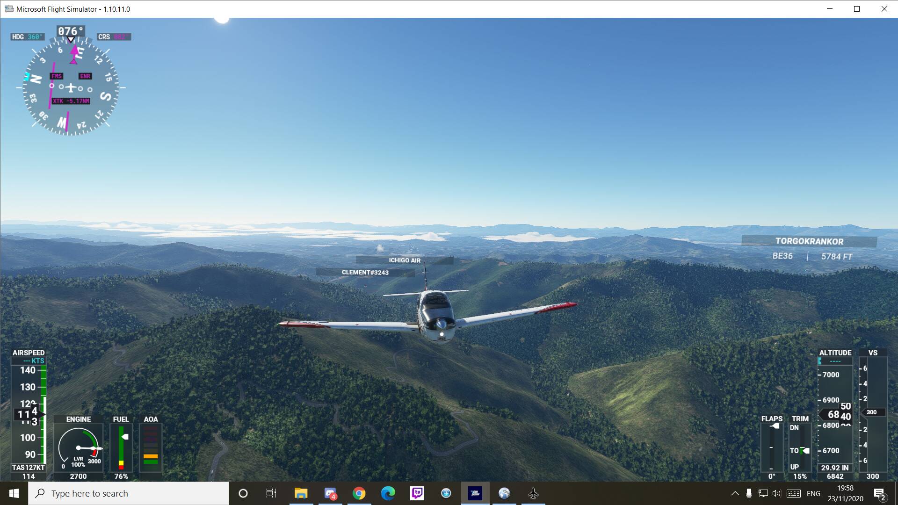Click the 15% trim value
Screen dimensions: 898x505
point(800,476)
